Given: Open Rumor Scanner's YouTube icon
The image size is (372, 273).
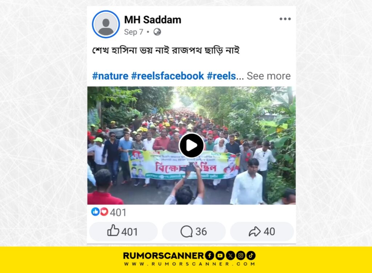Looking at the screenshot, I should tap(220, 256).
